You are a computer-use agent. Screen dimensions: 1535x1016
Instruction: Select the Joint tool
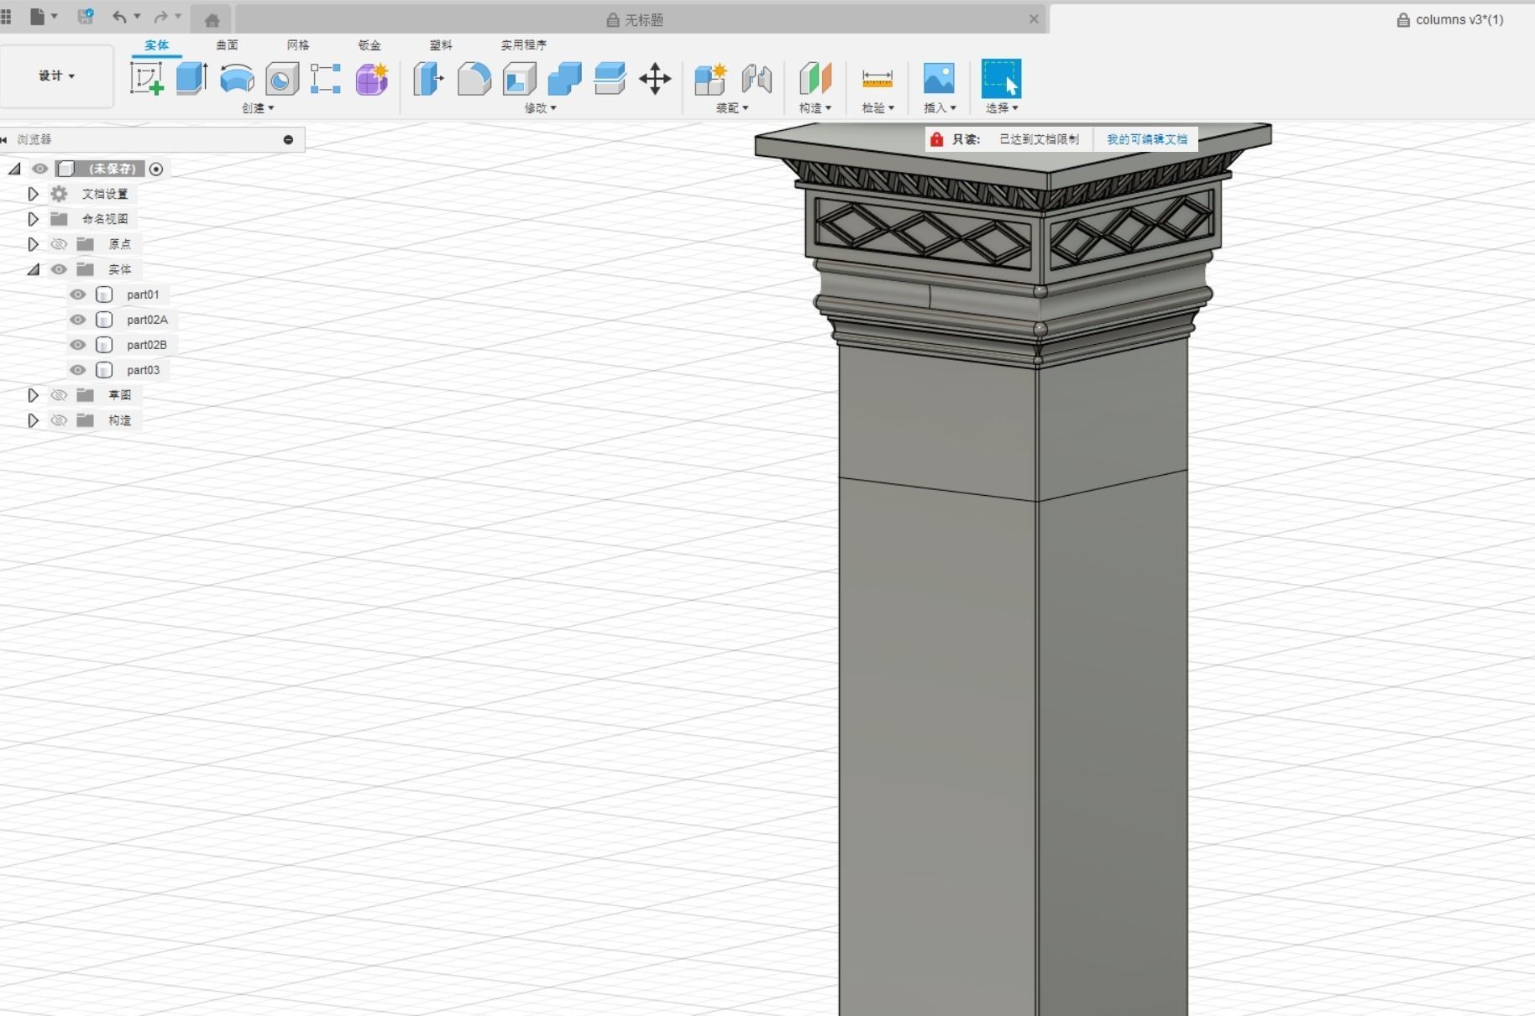click(x=757, y=79)
